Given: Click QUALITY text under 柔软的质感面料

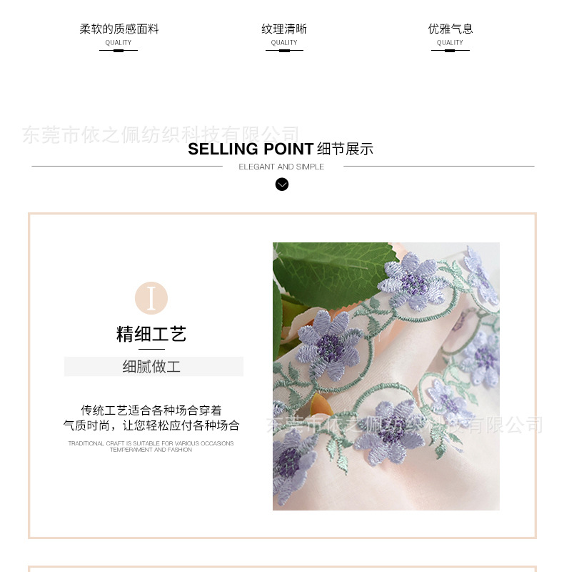Looking at the screenshot, I should pyautogui.click(x=119, y=43).
